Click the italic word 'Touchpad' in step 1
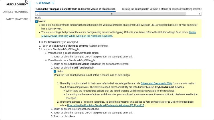The image size is (214, 120). click(72, 42)
